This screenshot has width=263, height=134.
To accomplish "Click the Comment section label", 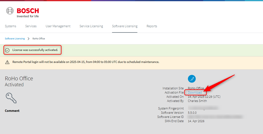I will click(12, 111).
